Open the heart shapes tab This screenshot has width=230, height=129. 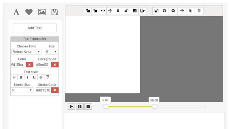tap(29, 12)
